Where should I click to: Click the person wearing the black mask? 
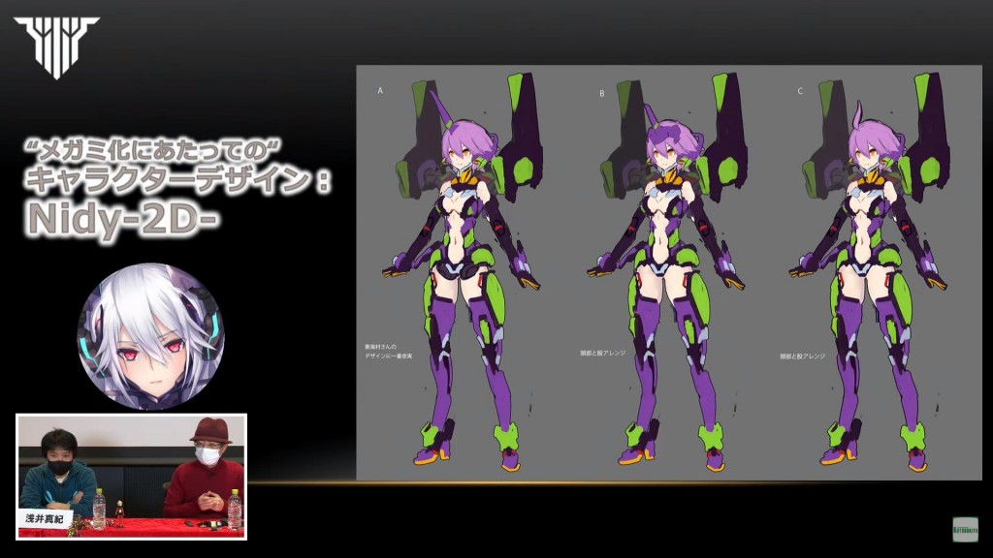(x=56, y=471)
